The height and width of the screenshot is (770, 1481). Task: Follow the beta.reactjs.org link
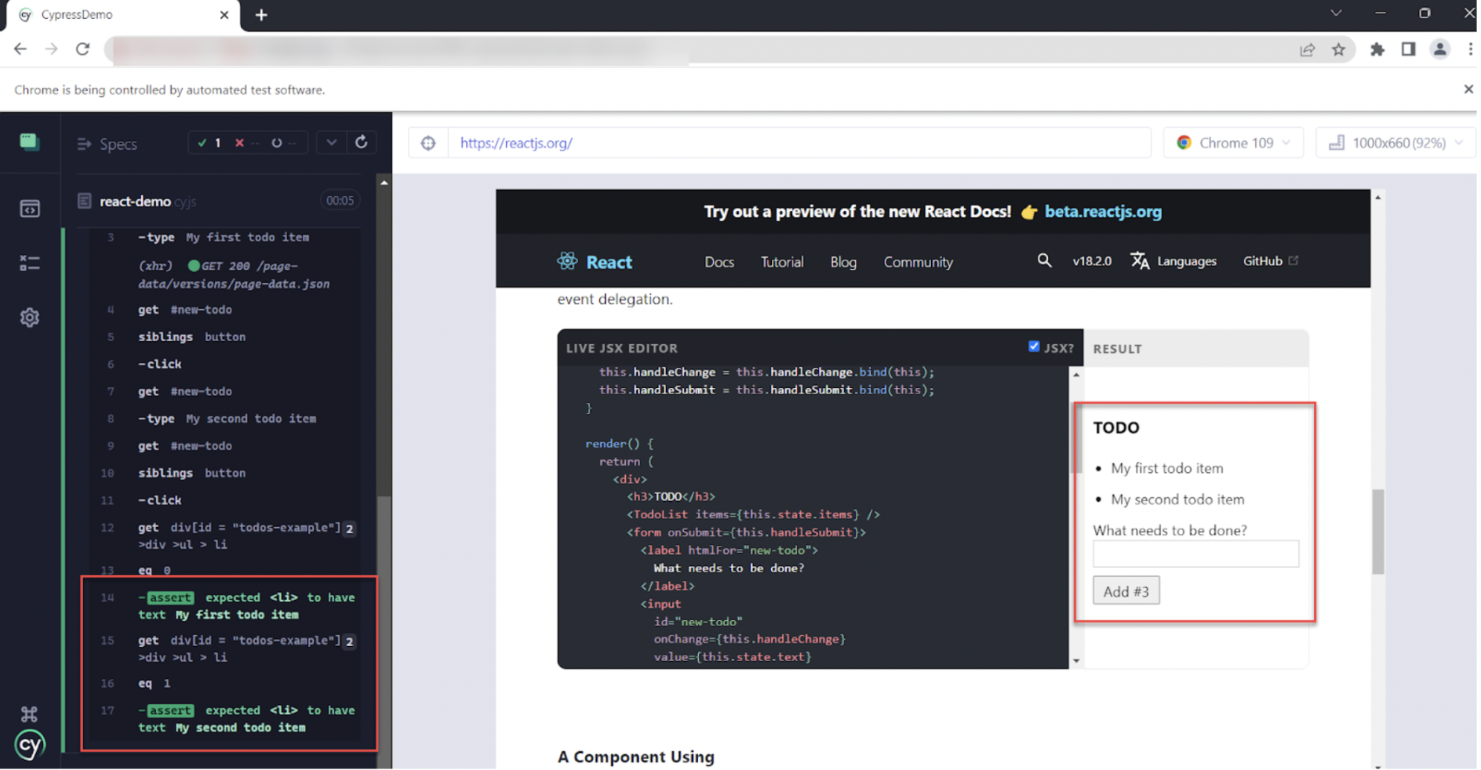[x=1103, y=212]
